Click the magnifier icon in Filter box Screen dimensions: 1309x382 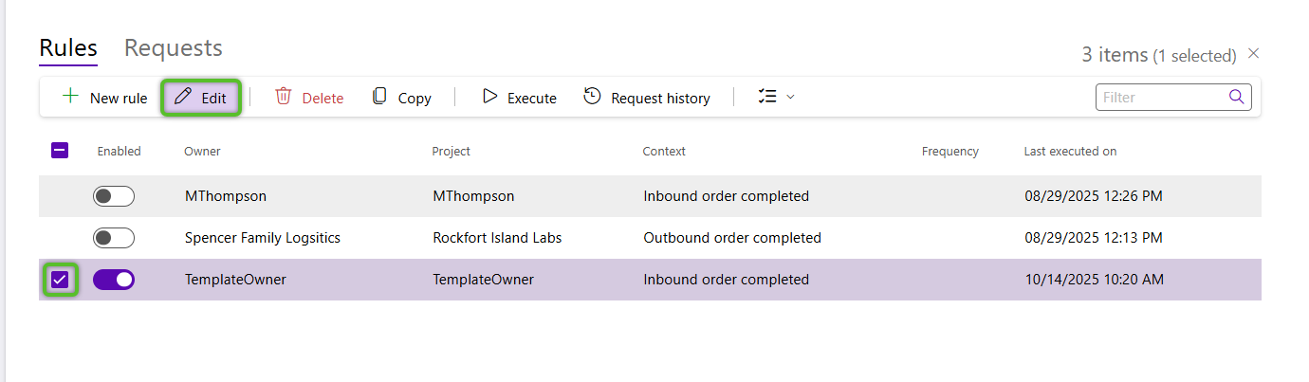1236,97
